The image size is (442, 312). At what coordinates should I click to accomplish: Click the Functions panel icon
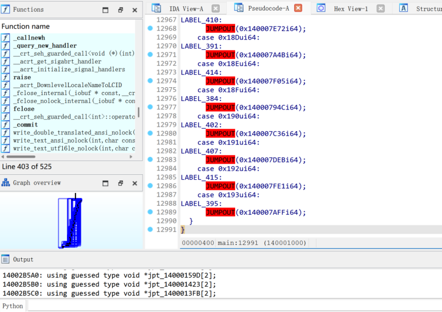[x=6, y=10]
